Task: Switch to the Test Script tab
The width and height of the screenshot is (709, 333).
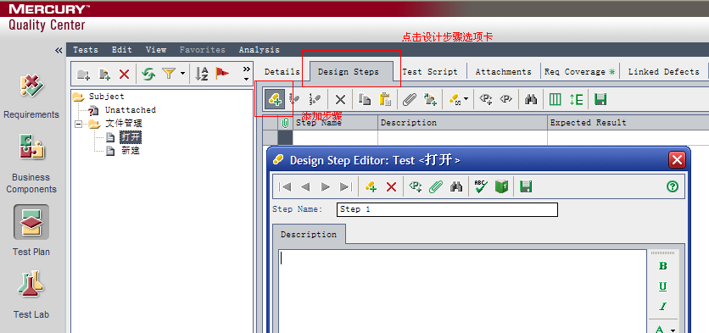Action: pos(430,71)
